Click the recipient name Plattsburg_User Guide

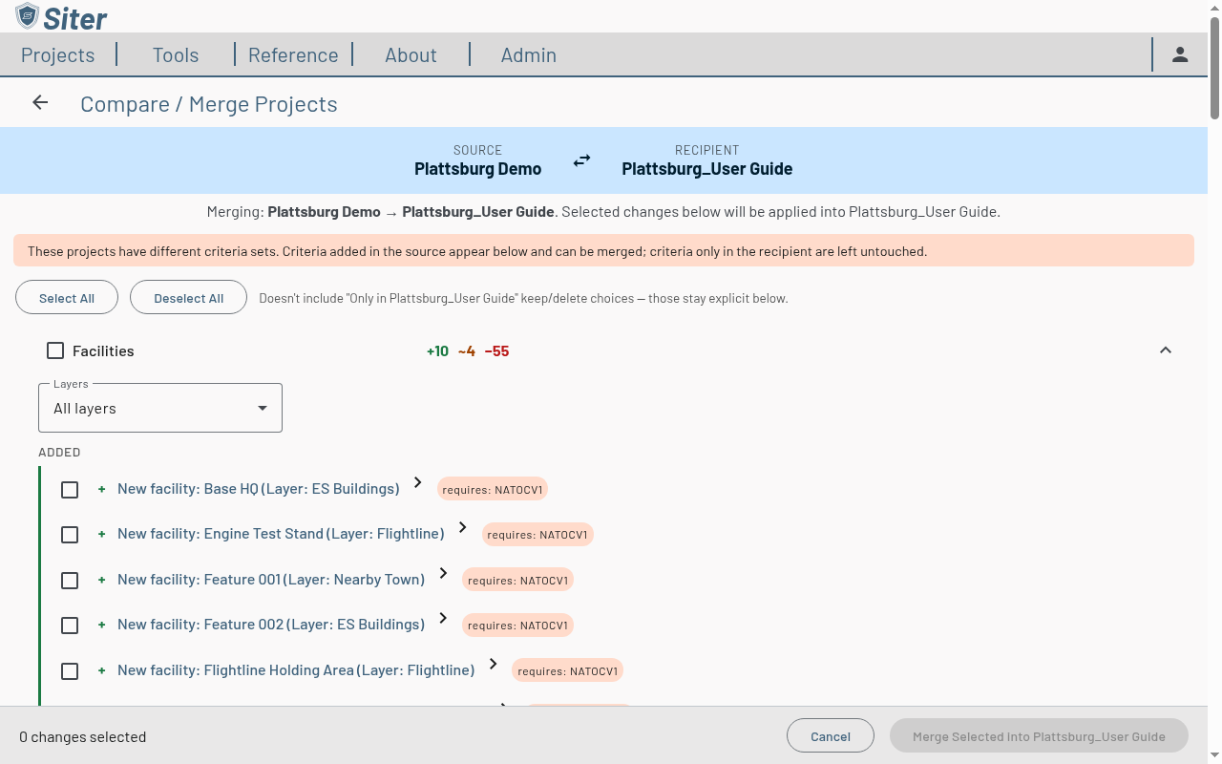tap(707, 169)
